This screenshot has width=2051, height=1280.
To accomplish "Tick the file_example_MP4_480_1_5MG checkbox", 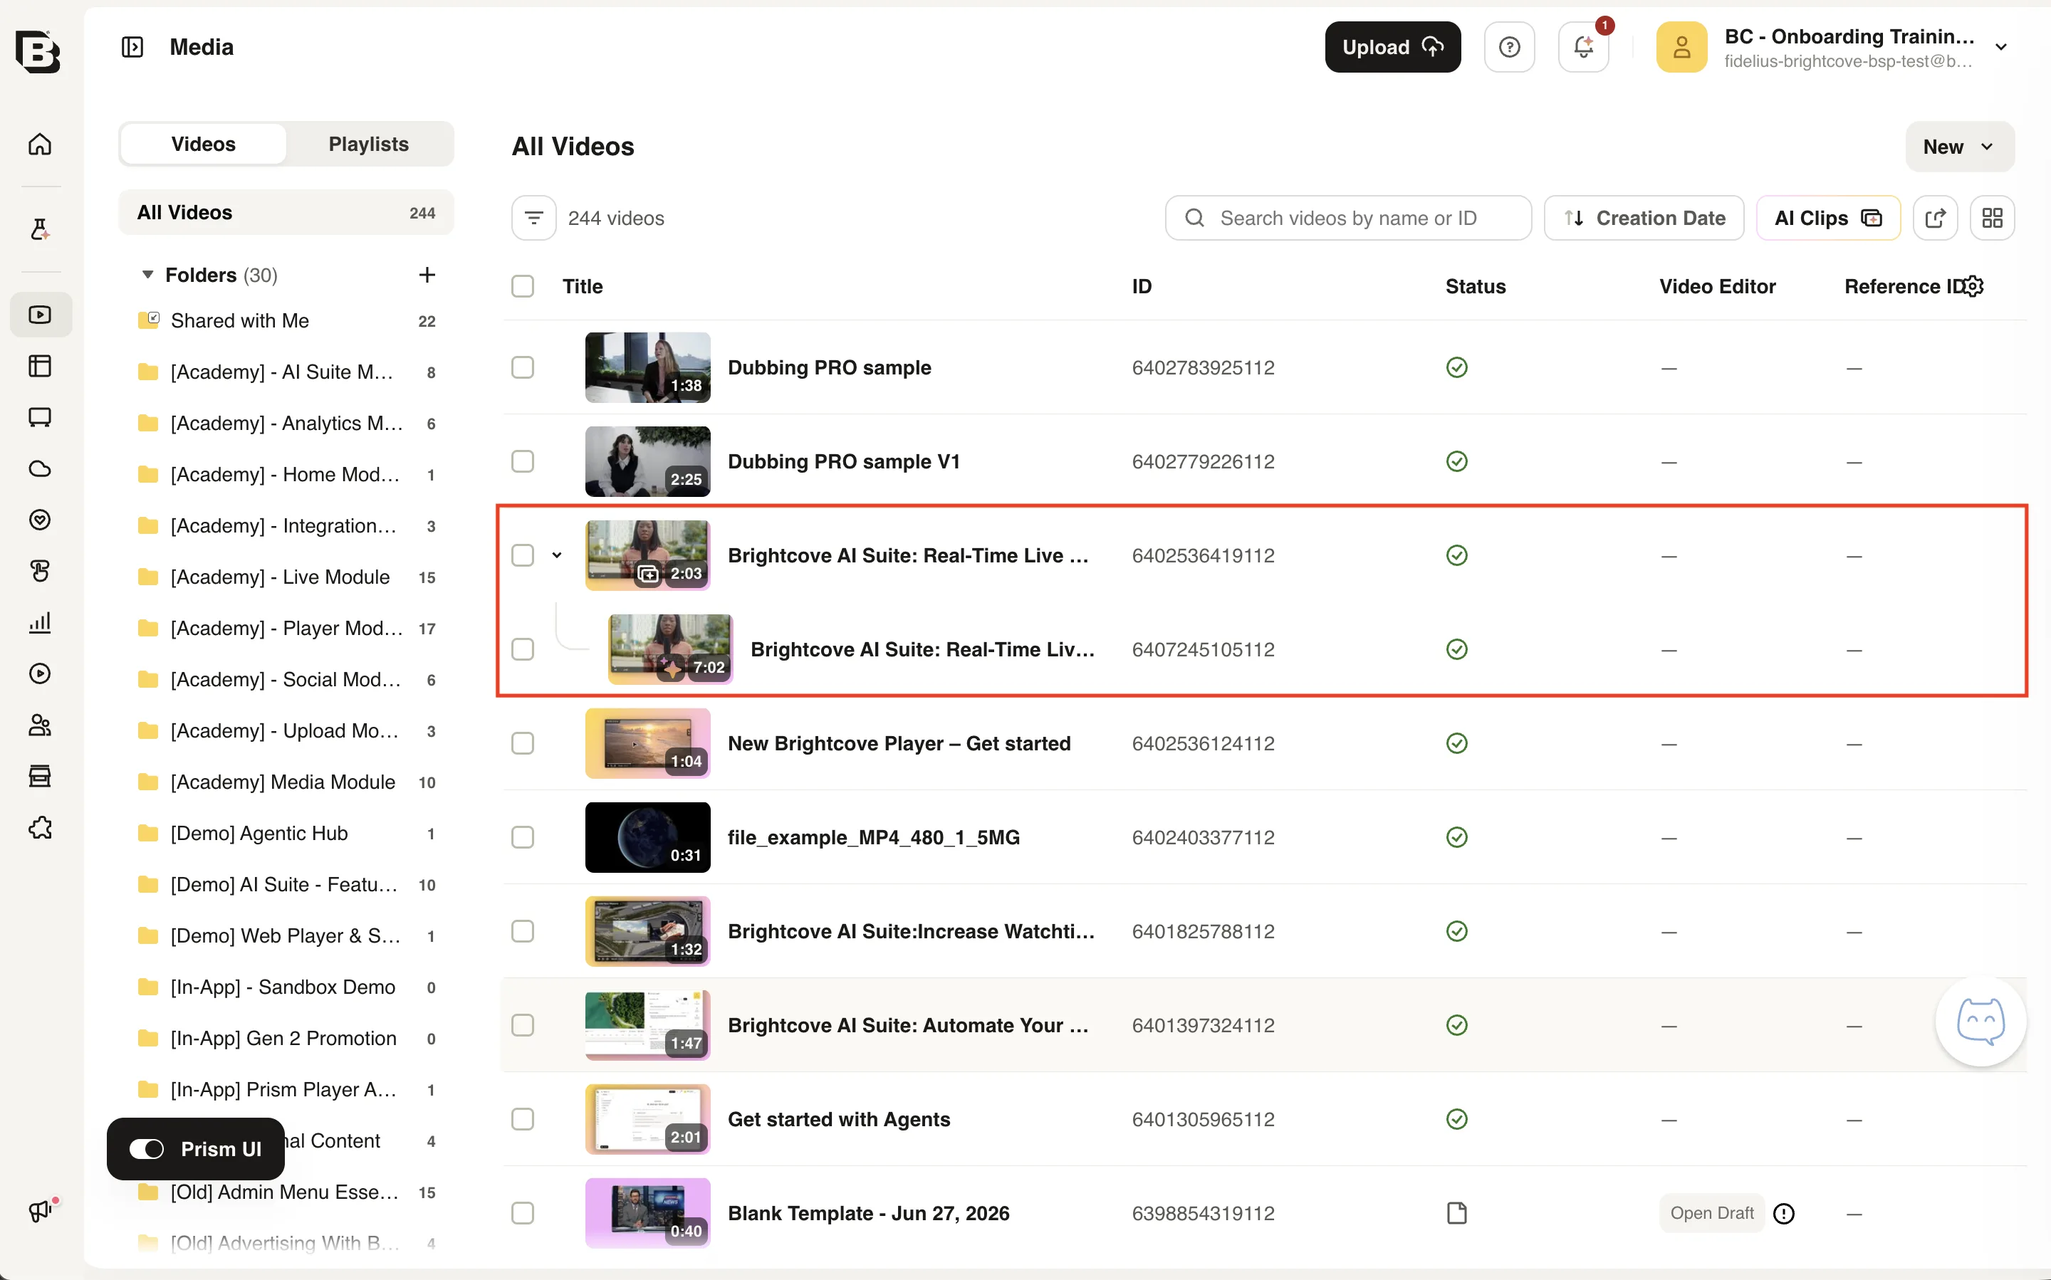I will [523, 837].
